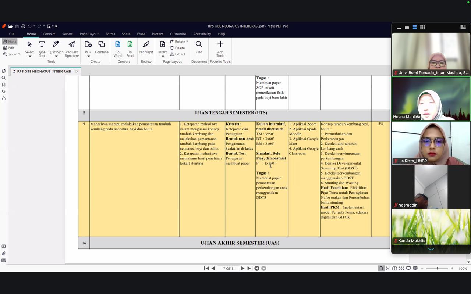Close the RPS OBE NEONATUS INTERGRASI document tab
This screenshot has width=471, height=294.
77,71
